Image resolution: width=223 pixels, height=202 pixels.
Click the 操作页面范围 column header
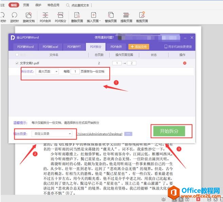point(124,55)
